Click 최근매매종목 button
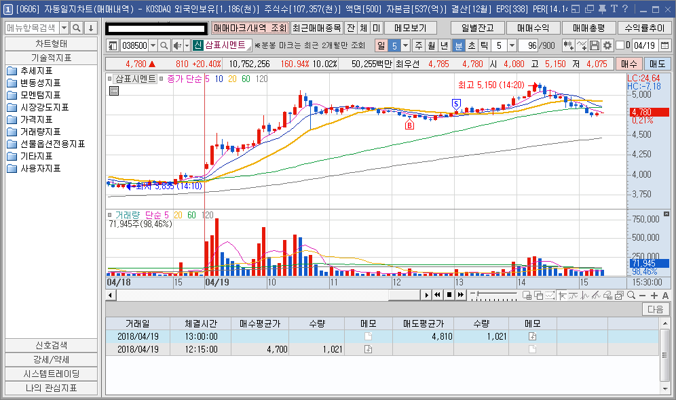Viewport: 676px width, 400px height. click(317, 28)
